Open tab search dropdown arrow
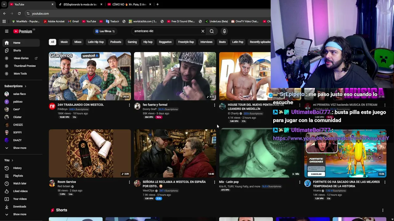 4,4
